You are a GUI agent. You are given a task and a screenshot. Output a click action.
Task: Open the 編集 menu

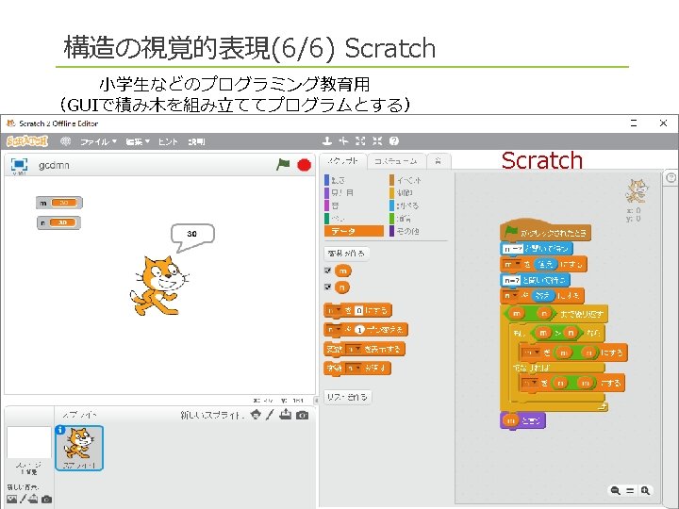(x=138, y=141)
